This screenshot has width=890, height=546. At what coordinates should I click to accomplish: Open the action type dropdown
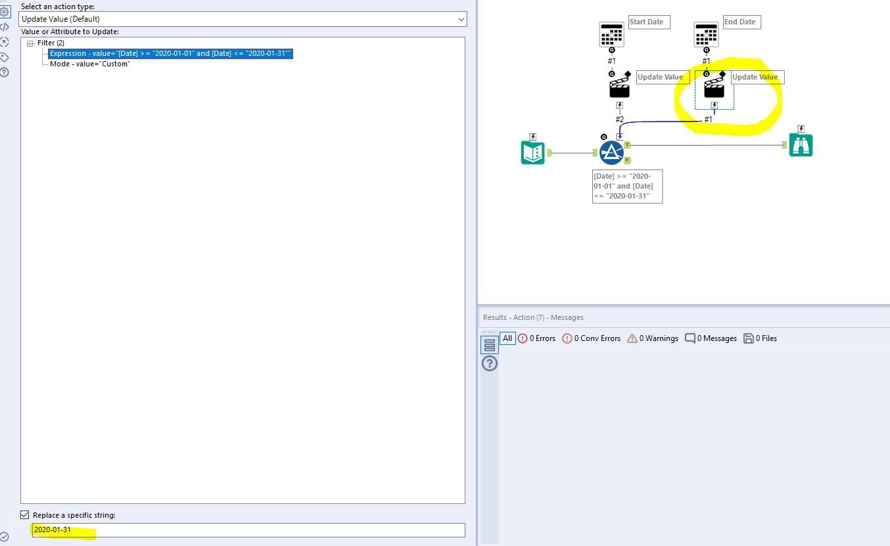tap(461, 19)
